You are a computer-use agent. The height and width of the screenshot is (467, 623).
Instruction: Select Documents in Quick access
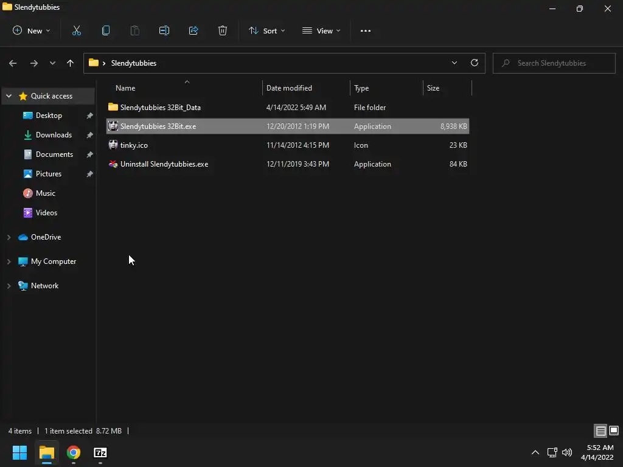54,154
